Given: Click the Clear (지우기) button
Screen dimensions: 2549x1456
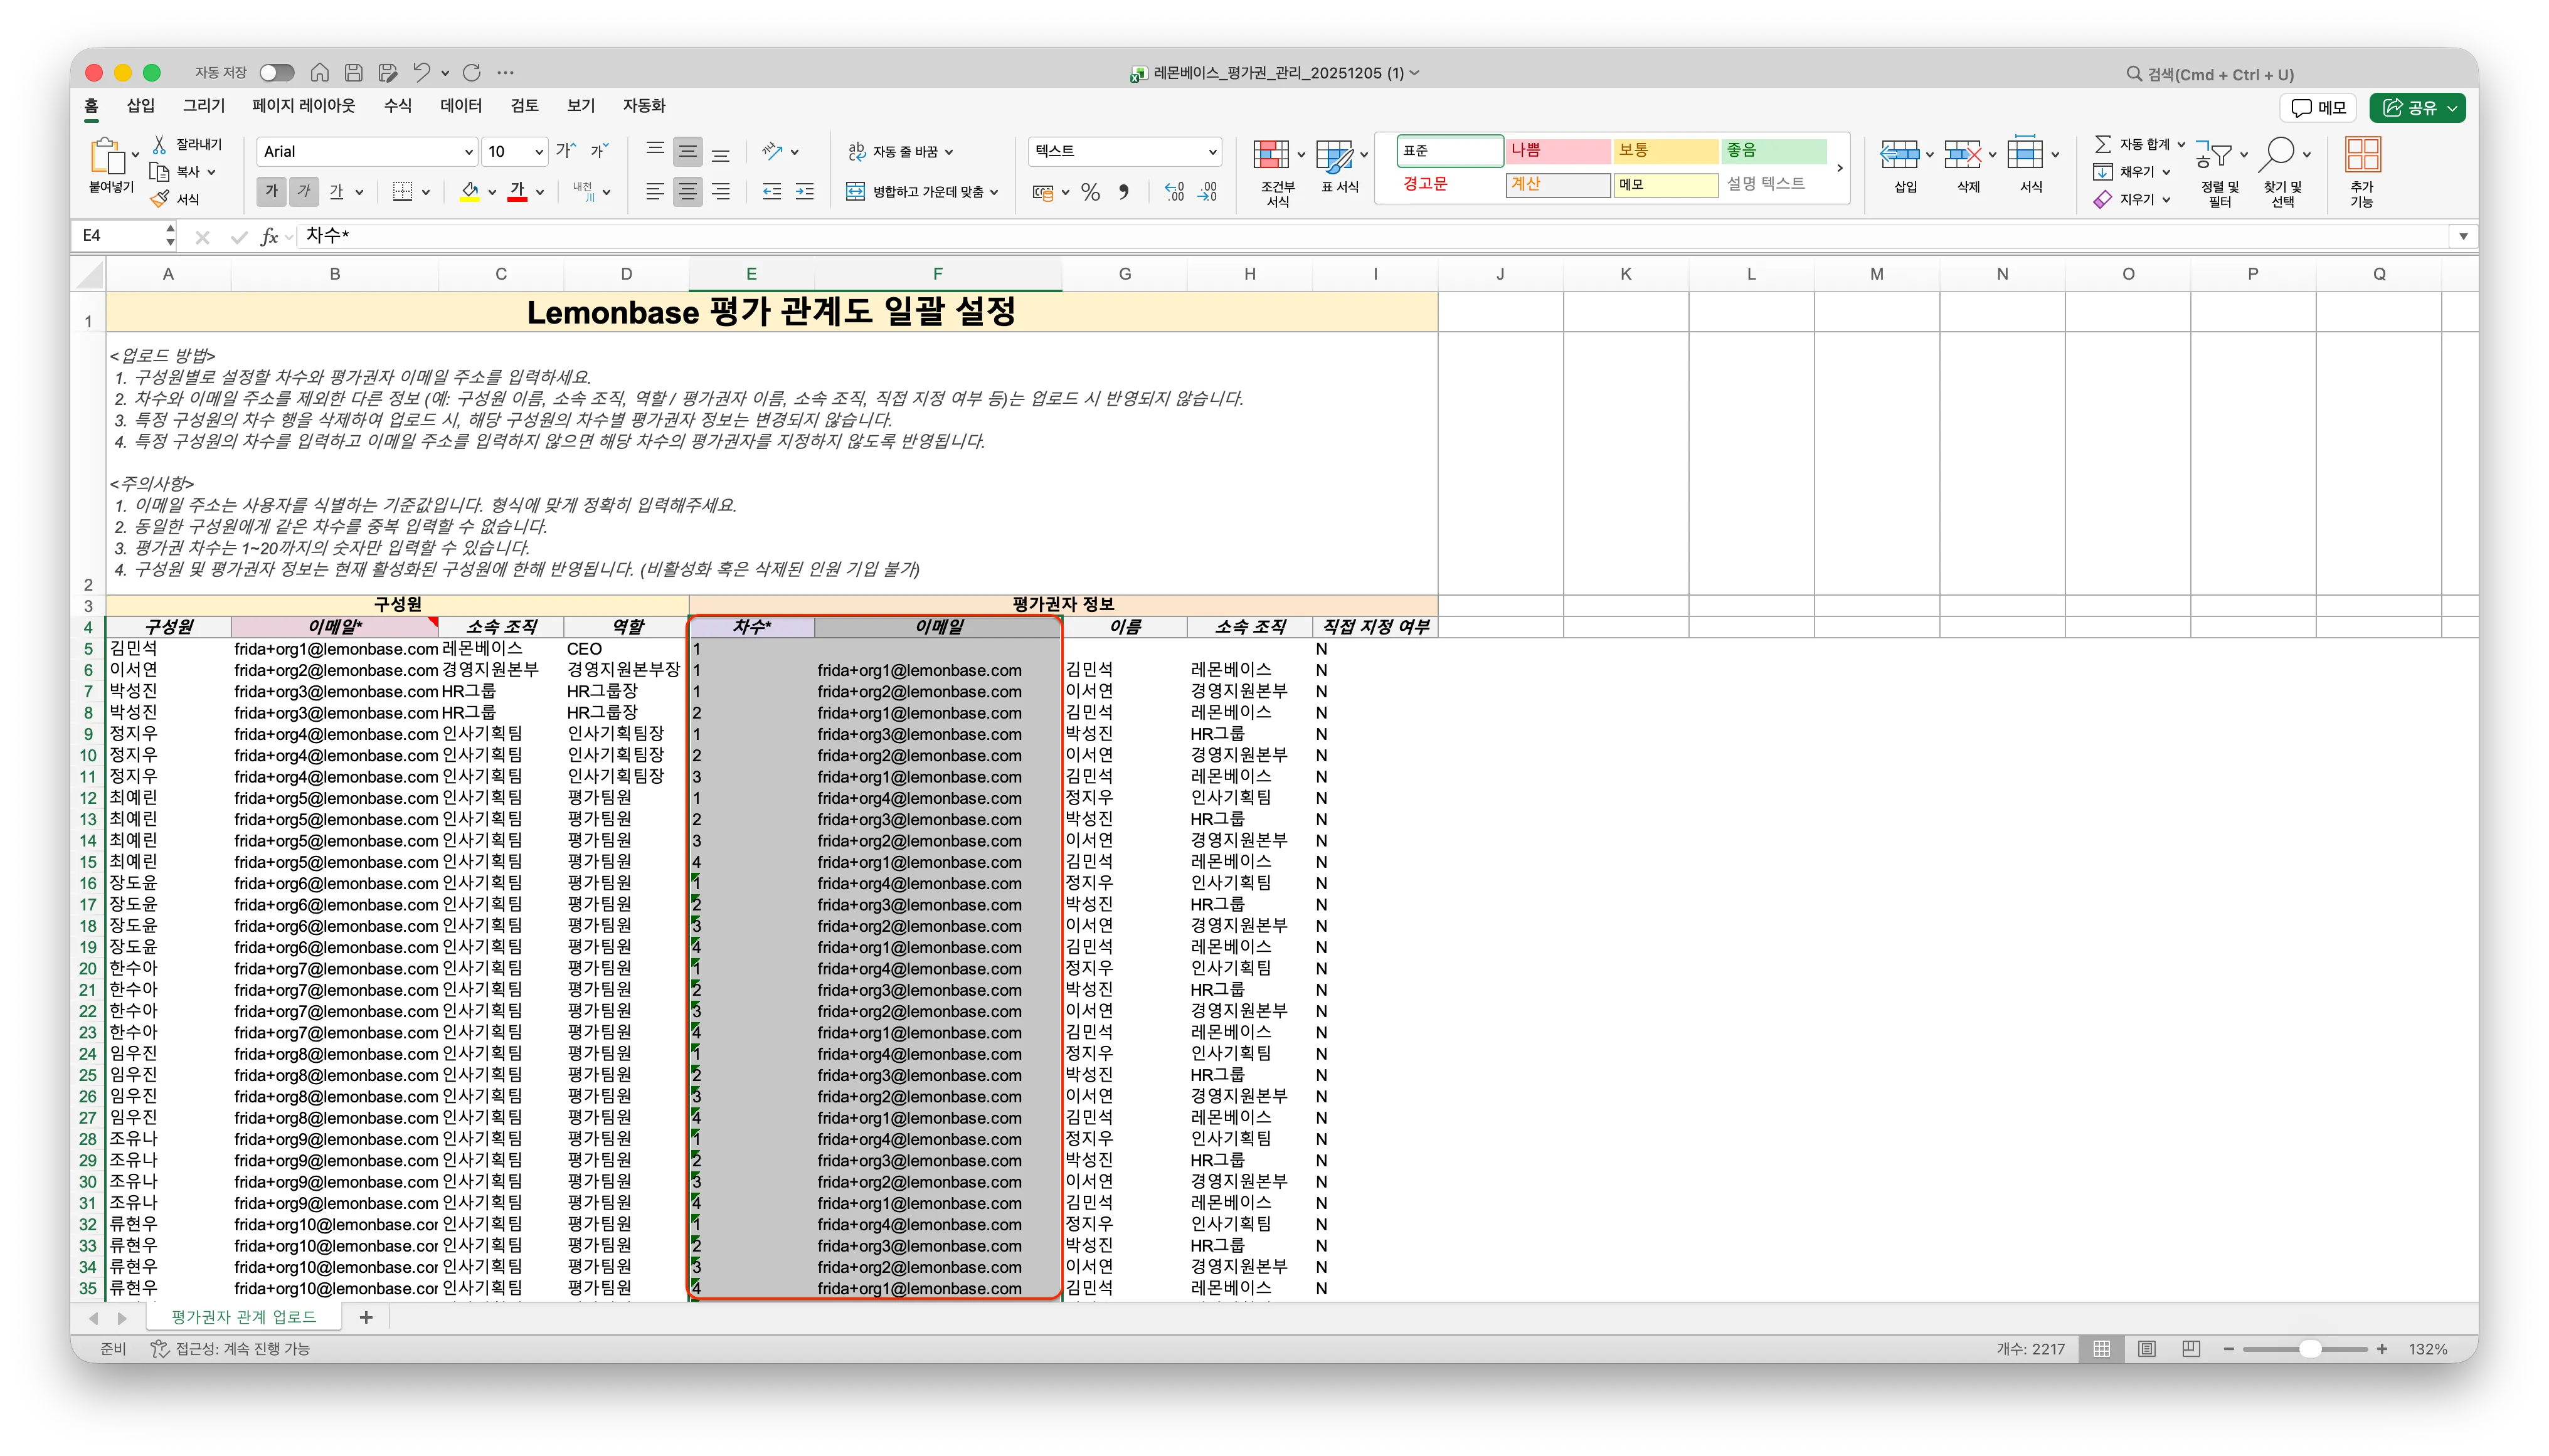Looking at the screenshot, I should tap(2130, 200).
